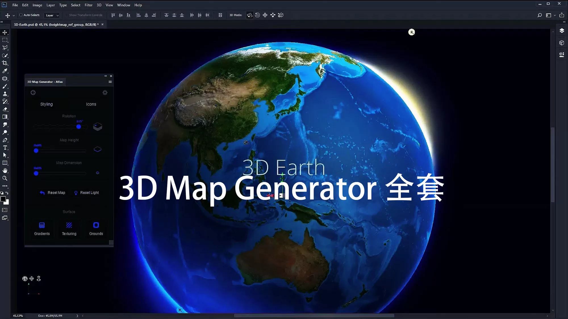The width and height of the screenshot is (568, 319).
Task: Select the Rectangular Marquee tool
Action: (x=5, y=40)
